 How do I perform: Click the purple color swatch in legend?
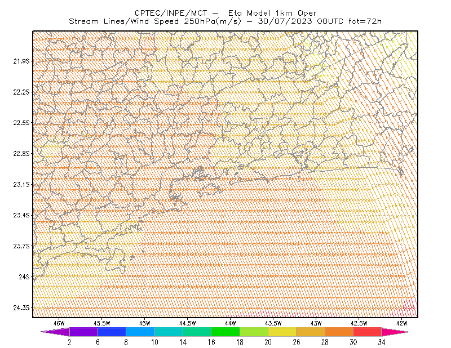(x=83, y=332)
